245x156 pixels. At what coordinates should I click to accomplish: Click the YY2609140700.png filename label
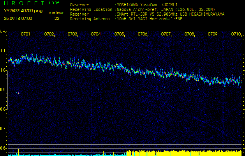(x=20, y=12)
